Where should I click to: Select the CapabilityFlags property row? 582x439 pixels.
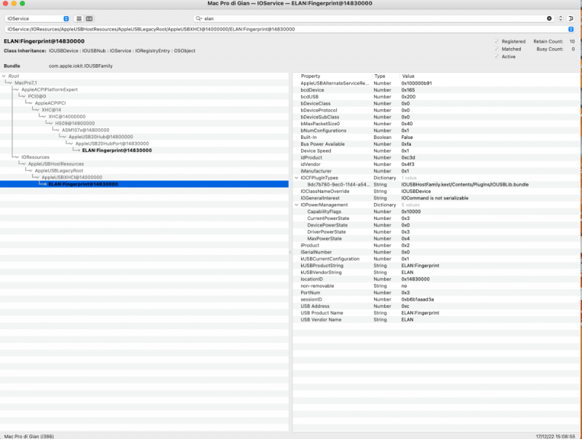(x=436, y=211)
